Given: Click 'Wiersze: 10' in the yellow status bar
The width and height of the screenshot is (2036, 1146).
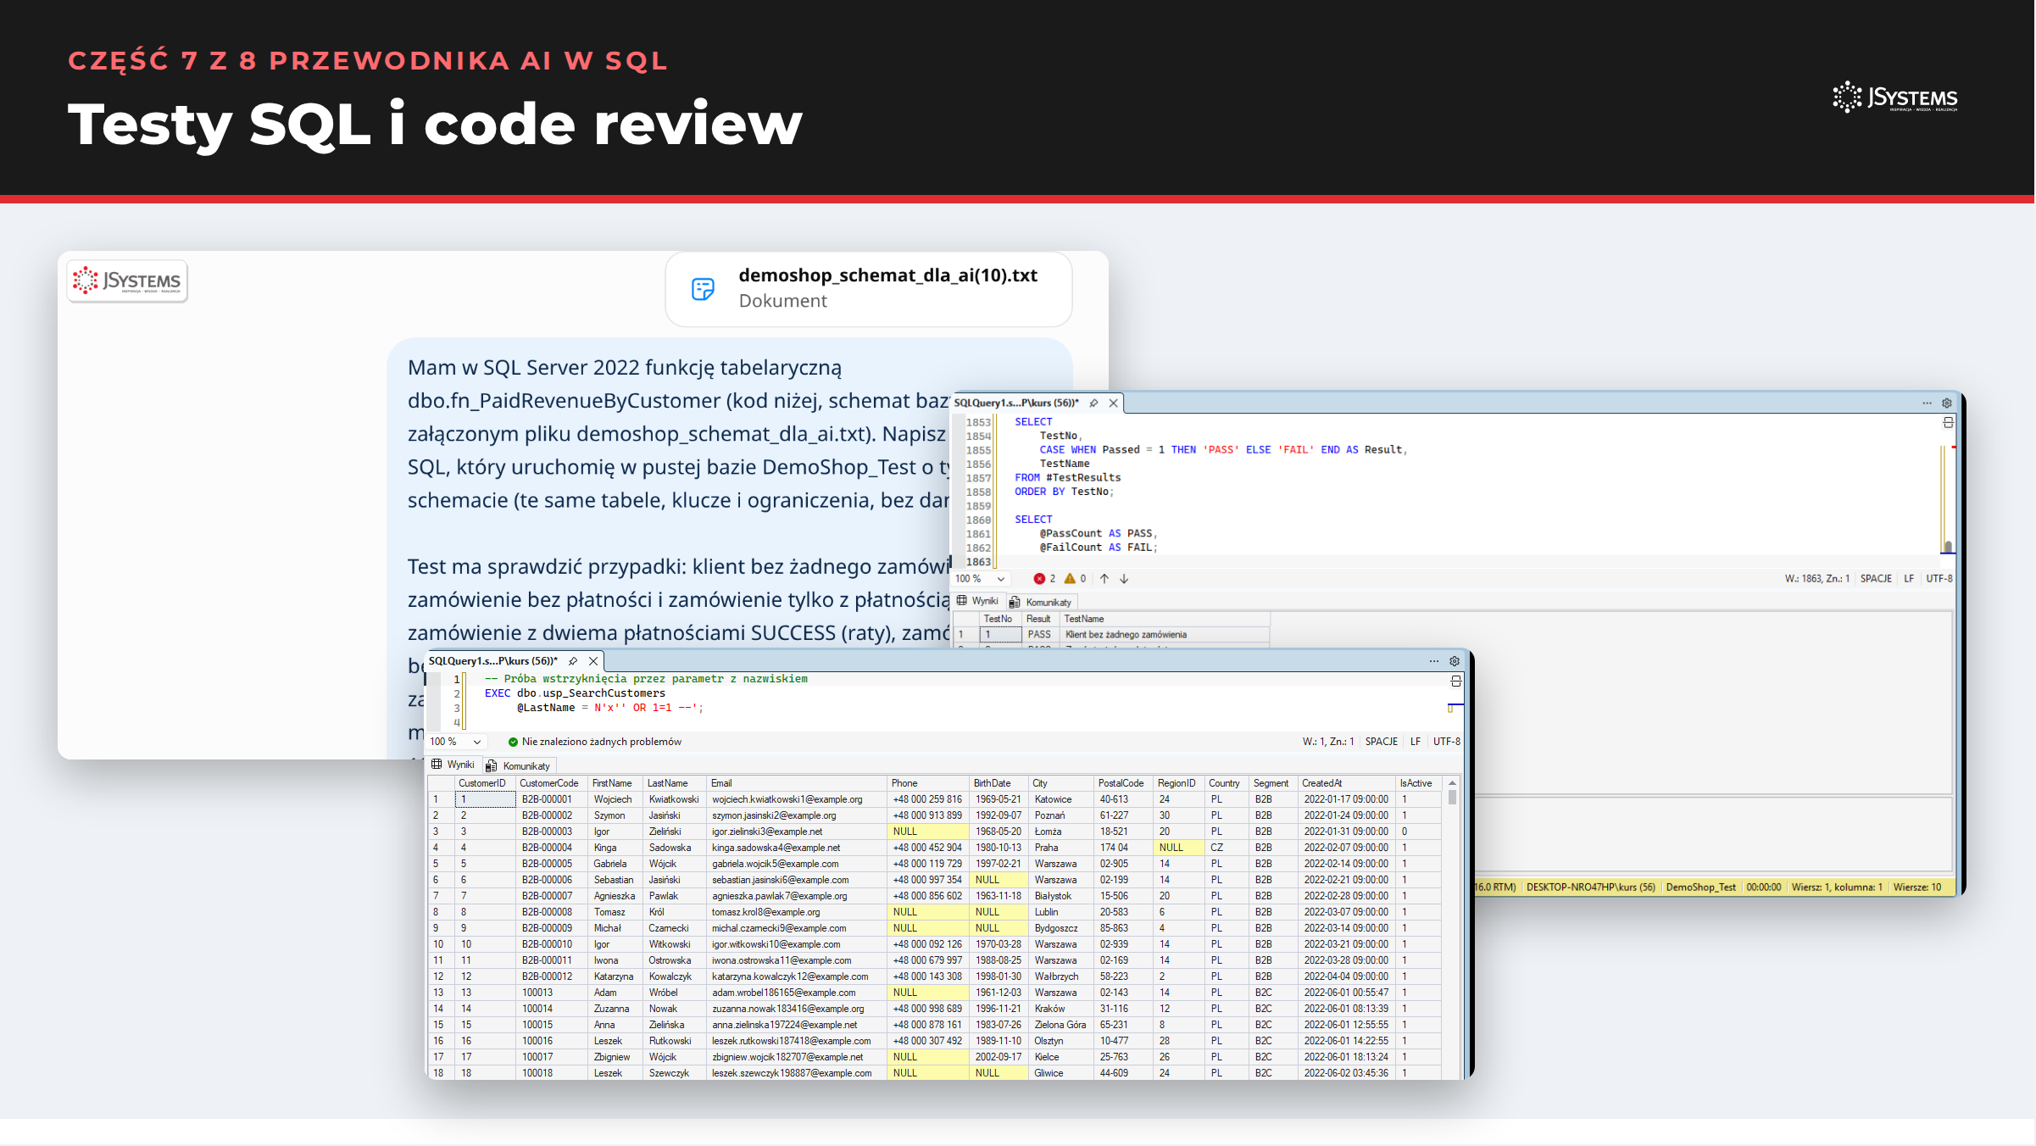Looking at the screenshot, I should 1916,887.
